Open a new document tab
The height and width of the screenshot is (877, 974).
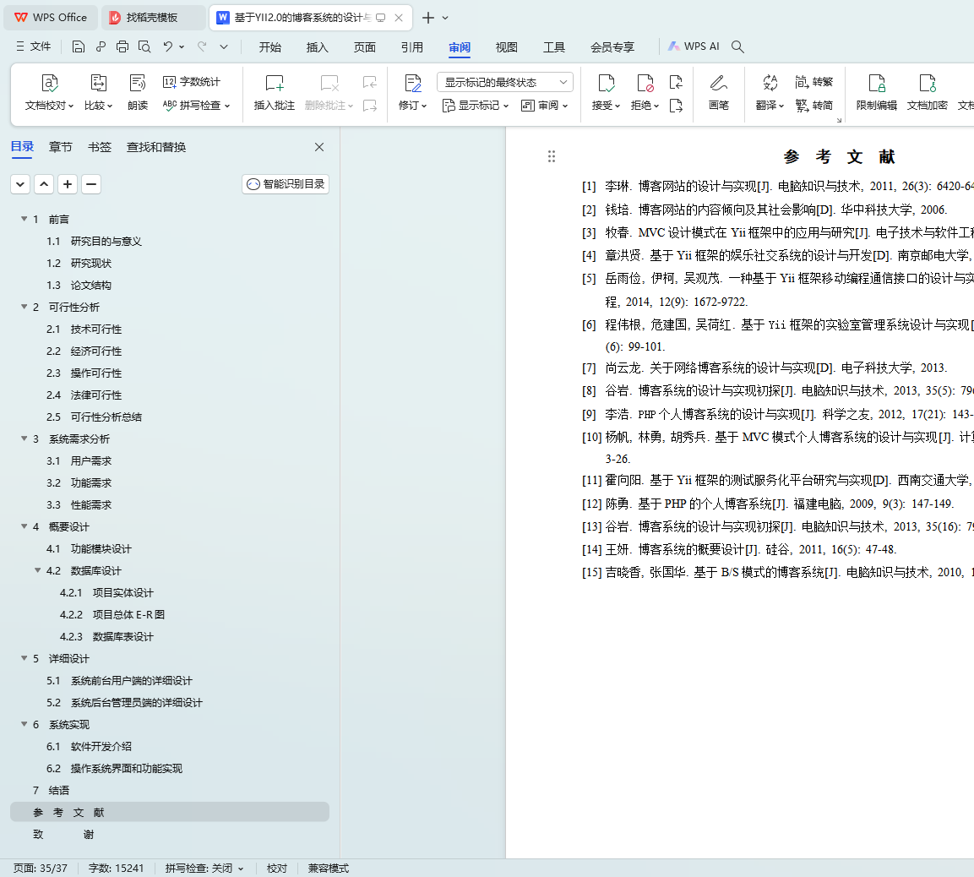(428, 18)
